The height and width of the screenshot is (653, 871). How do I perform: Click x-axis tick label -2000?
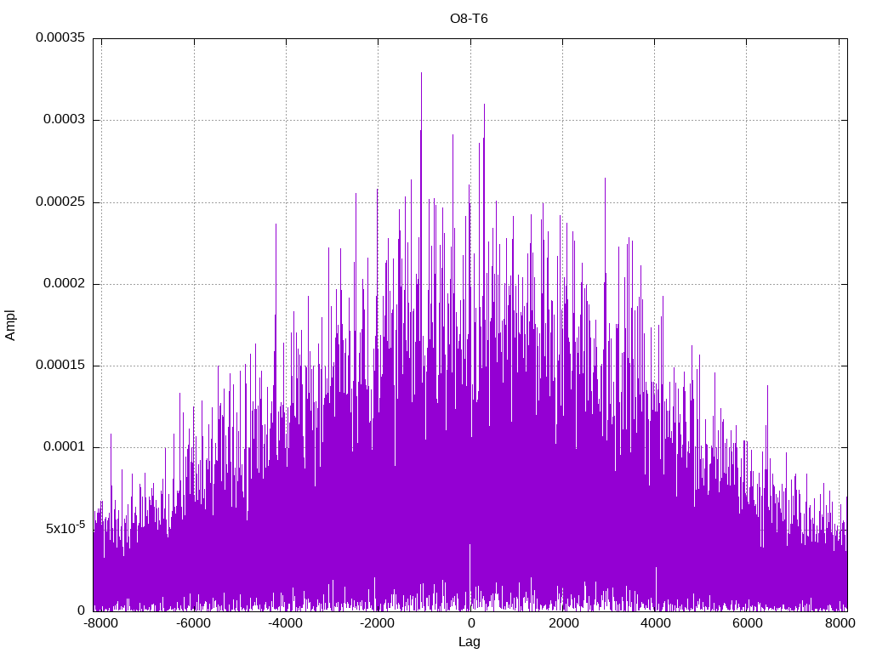[378, 623]
